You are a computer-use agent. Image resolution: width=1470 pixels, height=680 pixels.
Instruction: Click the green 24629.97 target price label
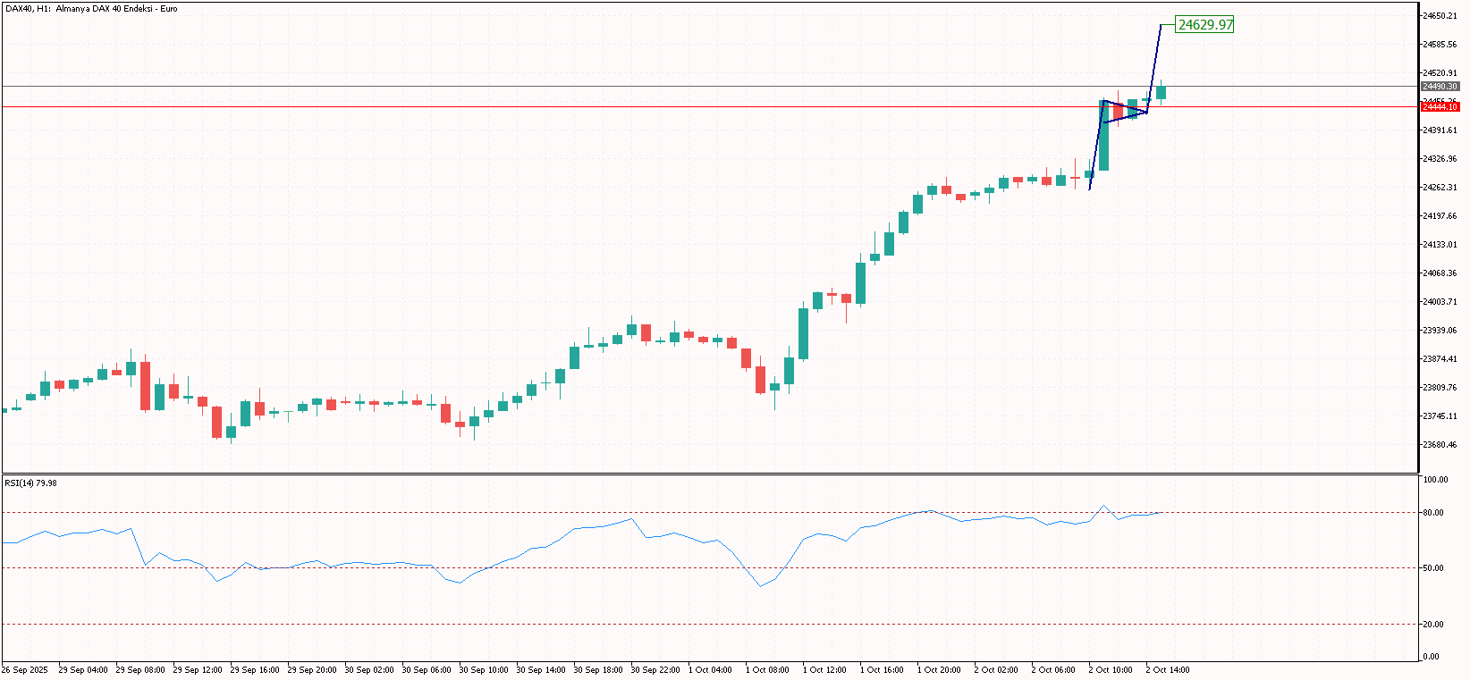click(x=1204, y=25)
